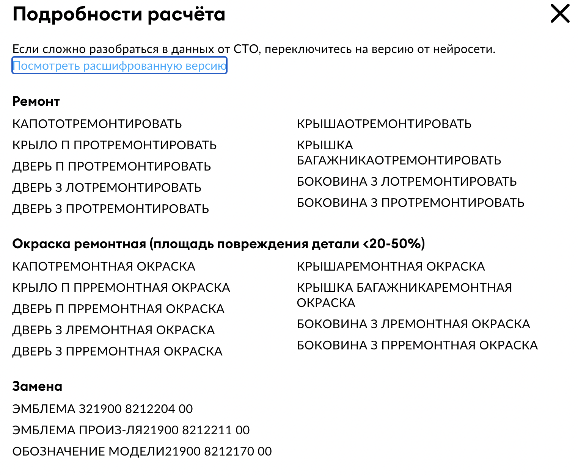Close the calculation details dialog

(560, 14)
